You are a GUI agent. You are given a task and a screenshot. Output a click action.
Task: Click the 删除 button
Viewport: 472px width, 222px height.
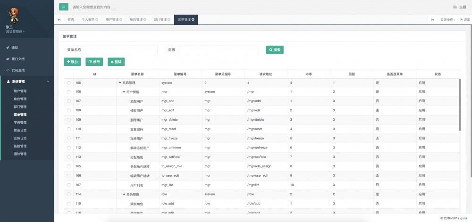116,62
